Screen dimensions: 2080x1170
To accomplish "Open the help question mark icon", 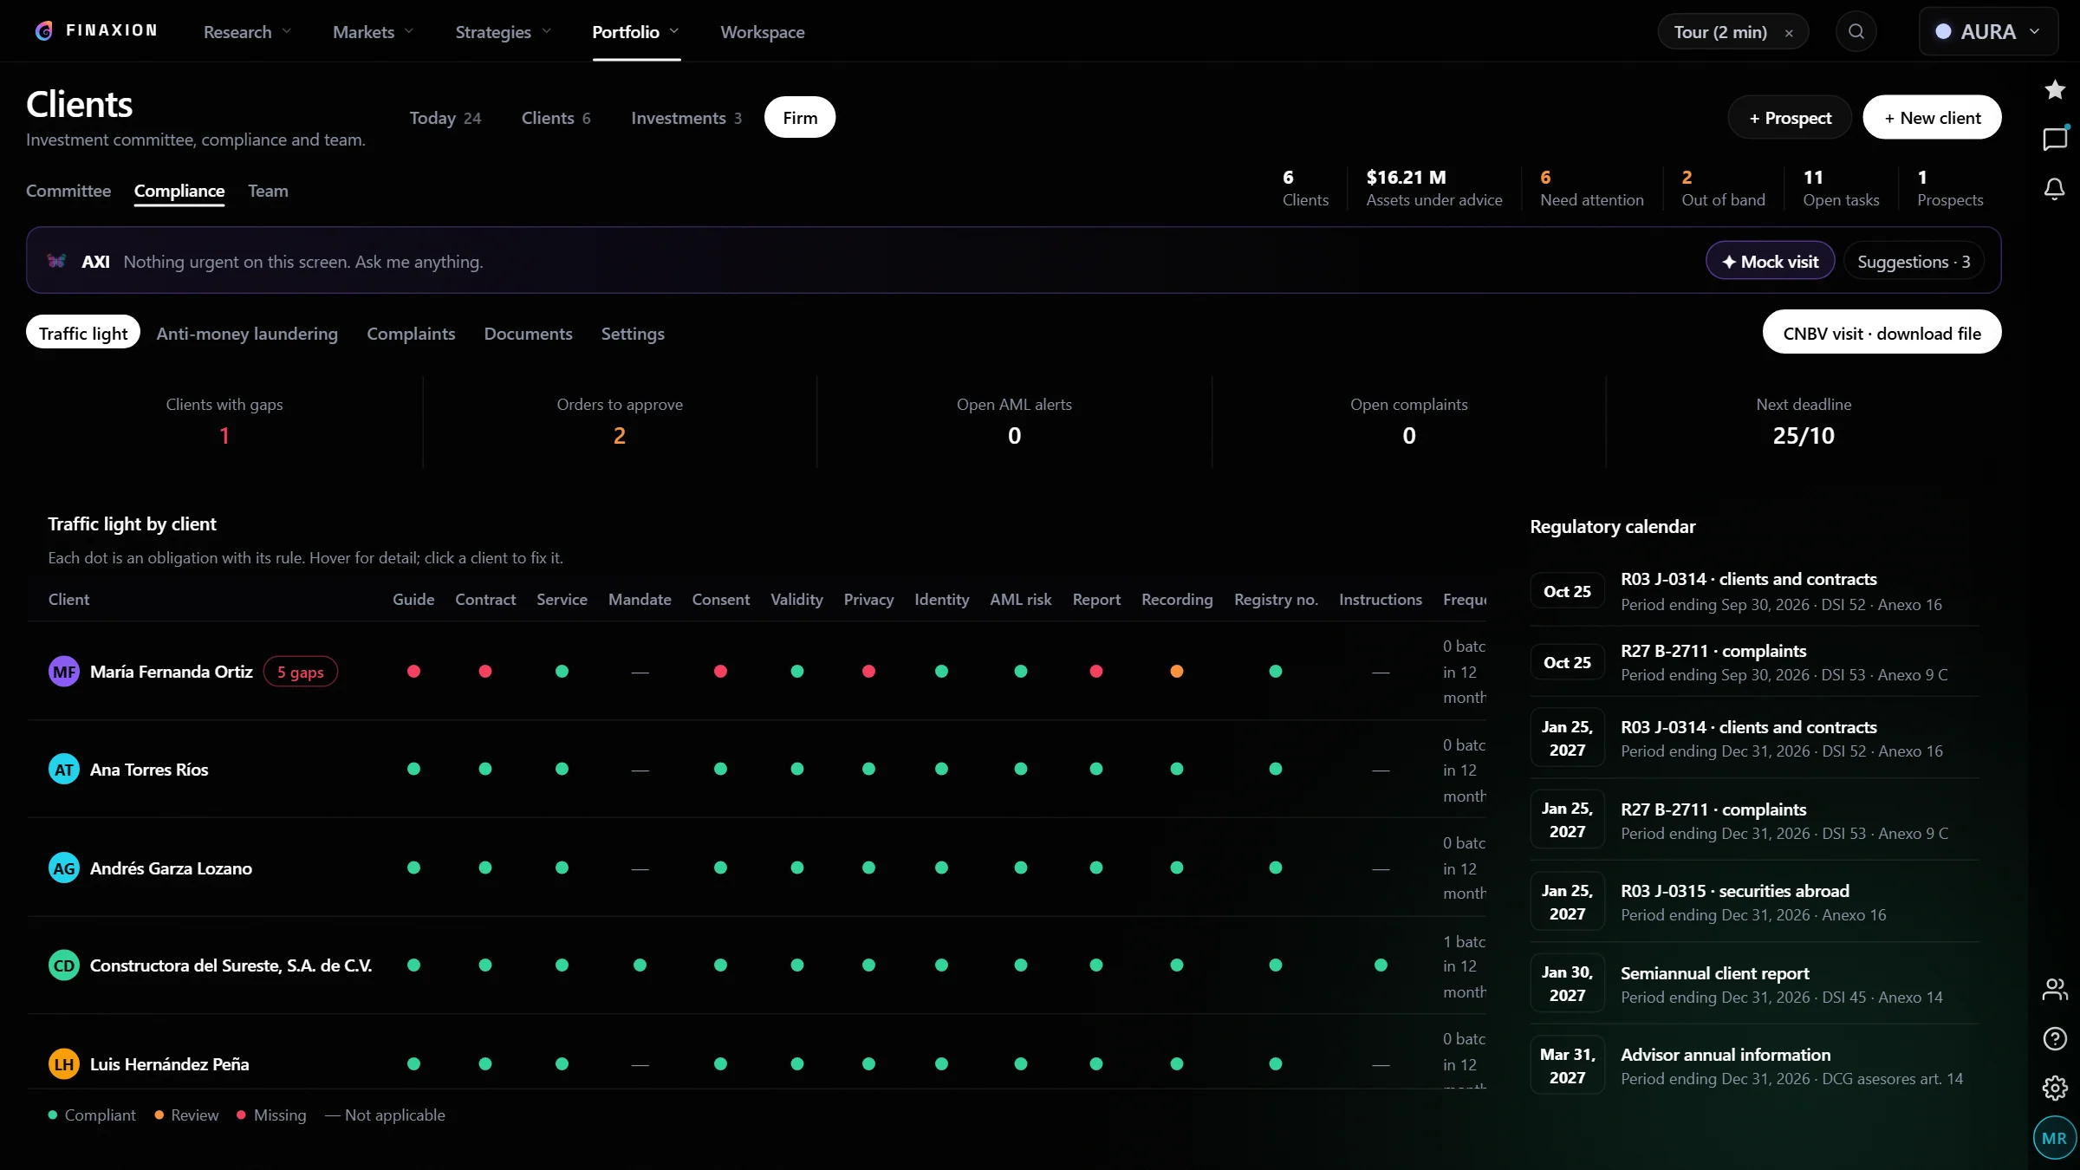I will pyautogui.click(x=2054, y=1038).
